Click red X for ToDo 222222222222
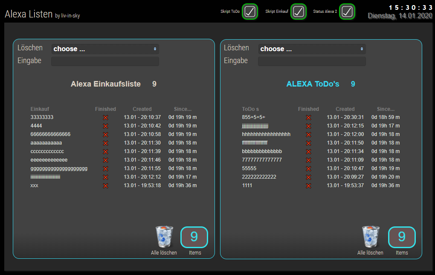 [308, 177]
